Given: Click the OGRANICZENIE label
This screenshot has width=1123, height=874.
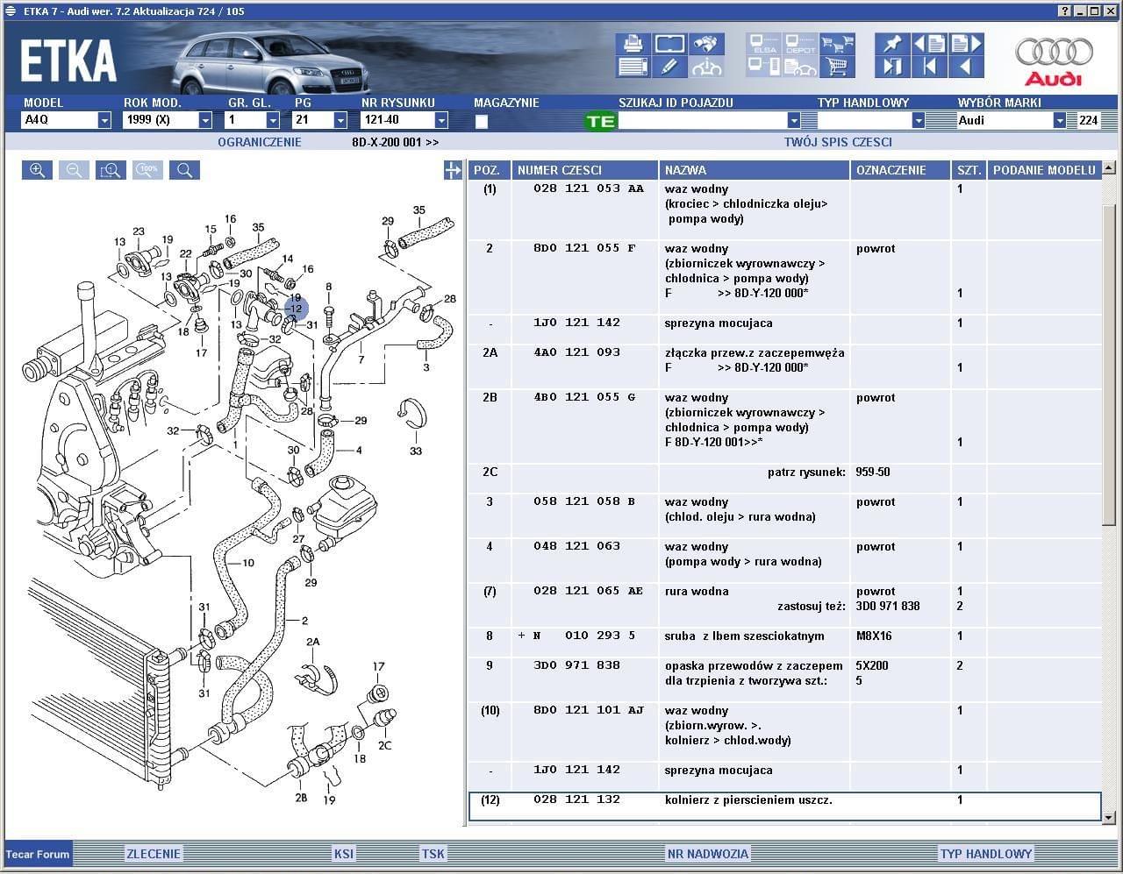Looking at the screenshot, I should [x=260, y=142].
